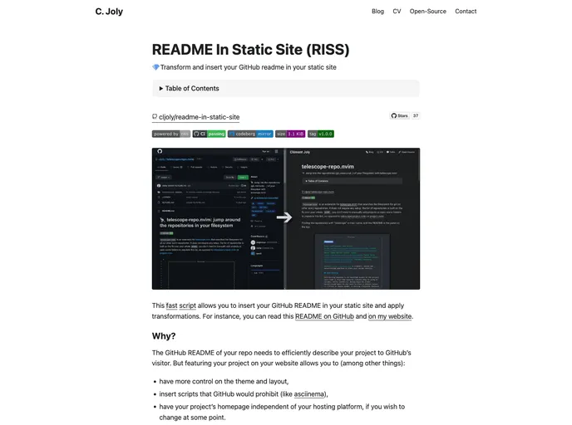This screenshot has height=425, width=572.
Task: Click the GitHub Stars button
Action: click(x=399, y=116)
